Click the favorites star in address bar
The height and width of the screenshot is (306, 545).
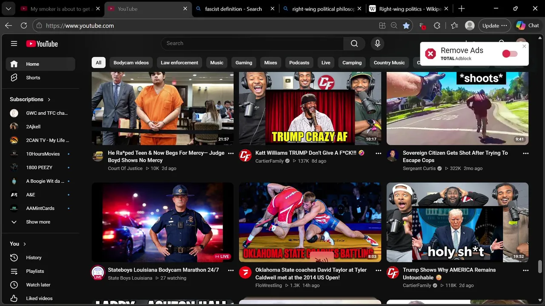[x=406, y=25]
